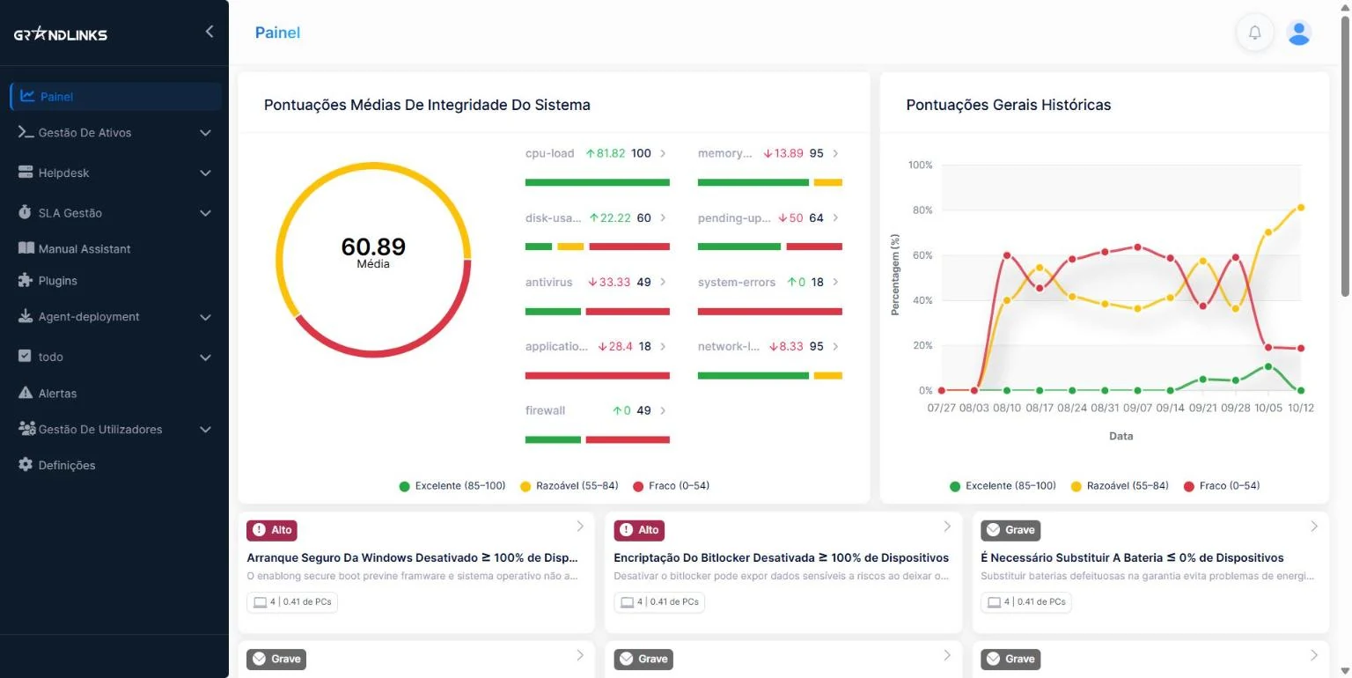Screen dimensions: 1352x678
Task: Click the firewall score progress bar
Action: (x=598, y=439)
